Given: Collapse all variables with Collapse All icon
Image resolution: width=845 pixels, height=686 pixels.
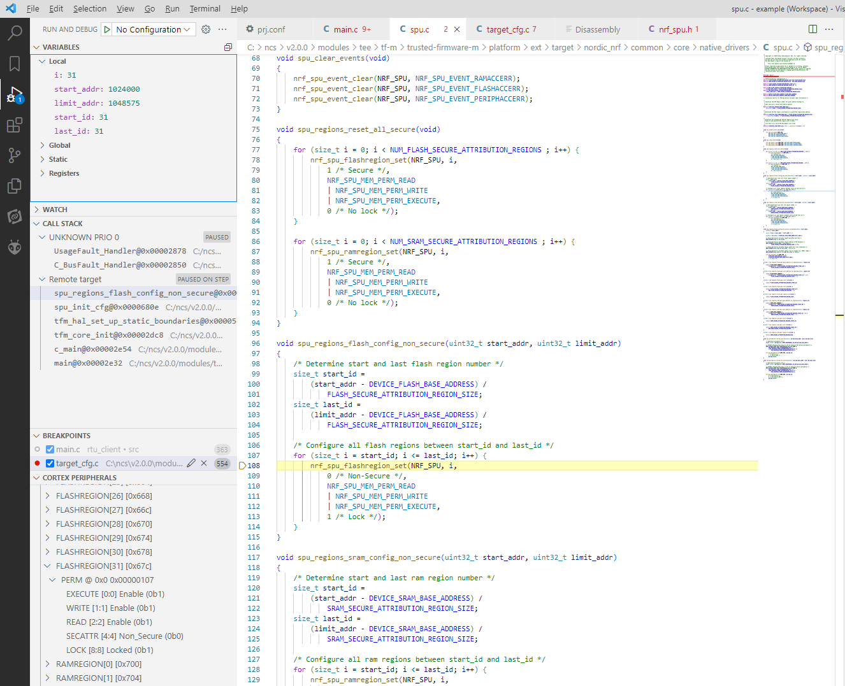Looking at the screenshot, I should (228, 47).
